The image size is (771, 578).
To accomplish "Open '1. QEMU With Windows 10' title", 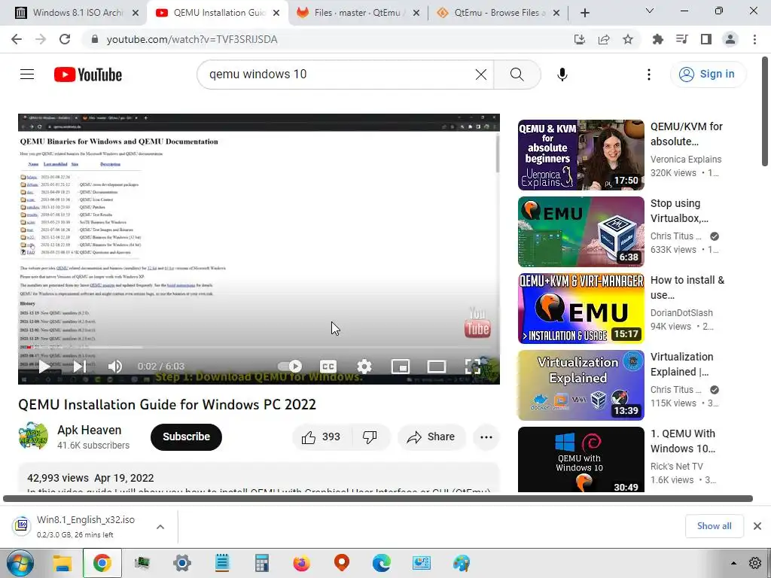I will pyautogui.click(x=682, y=441).
